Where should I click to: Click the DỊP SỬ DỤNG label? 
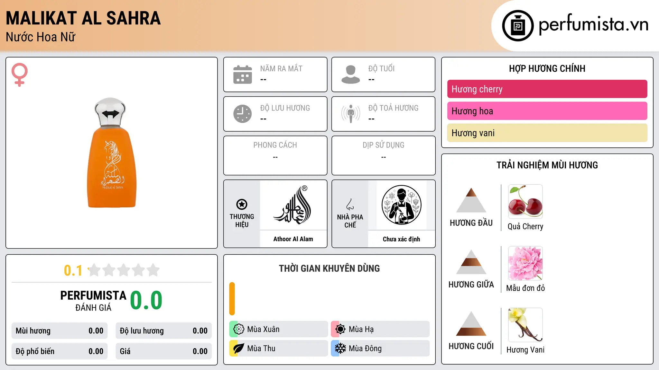tap(384, 145)
